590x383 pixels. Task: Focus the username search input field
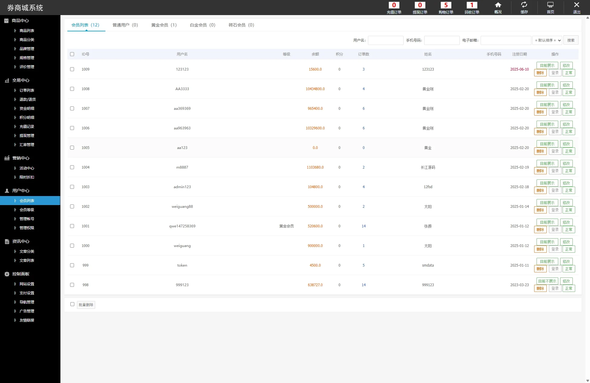(385, 40)
